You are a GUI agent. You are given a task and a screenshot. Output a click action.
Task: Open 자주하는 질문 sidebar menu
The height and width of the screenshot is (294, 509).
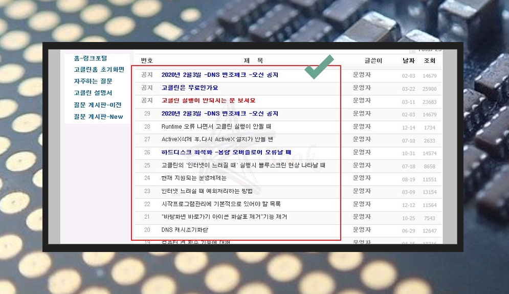coord(93,81)
